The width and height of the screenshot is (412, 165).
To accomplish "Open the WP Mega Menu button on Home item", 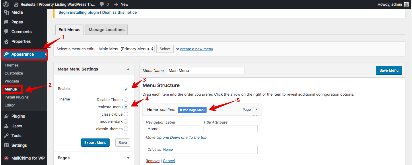I will click(192, 110).
